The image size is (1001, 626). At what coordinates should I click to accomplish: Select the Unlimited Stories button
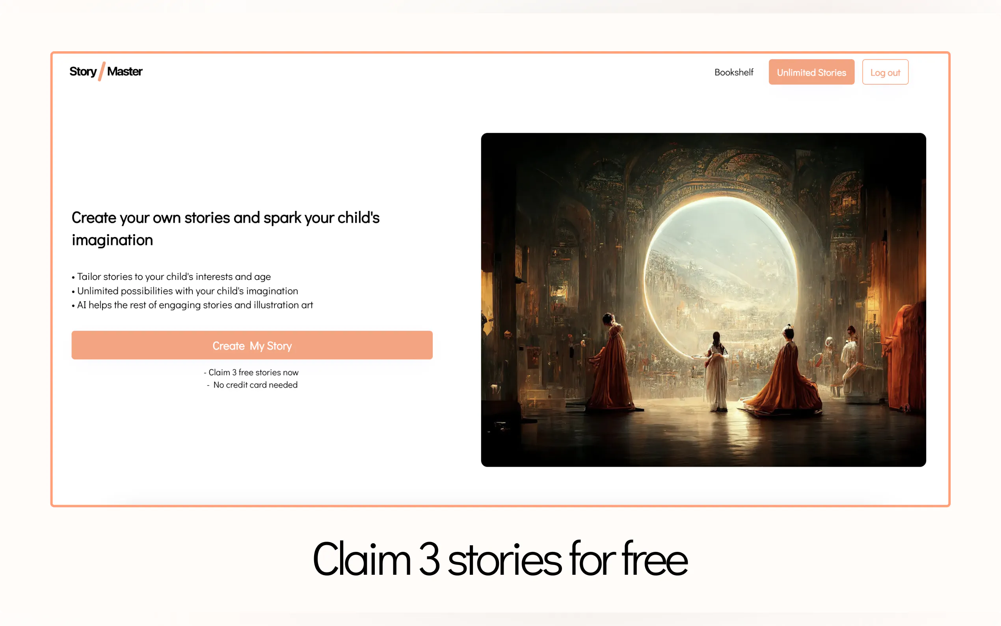(x=811, y=72)
